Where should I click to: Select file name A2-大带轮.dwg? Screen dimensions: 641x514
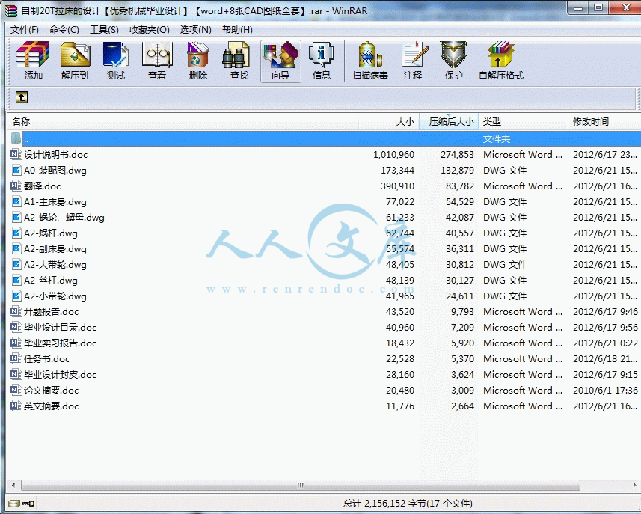click(x=55, y=265)
